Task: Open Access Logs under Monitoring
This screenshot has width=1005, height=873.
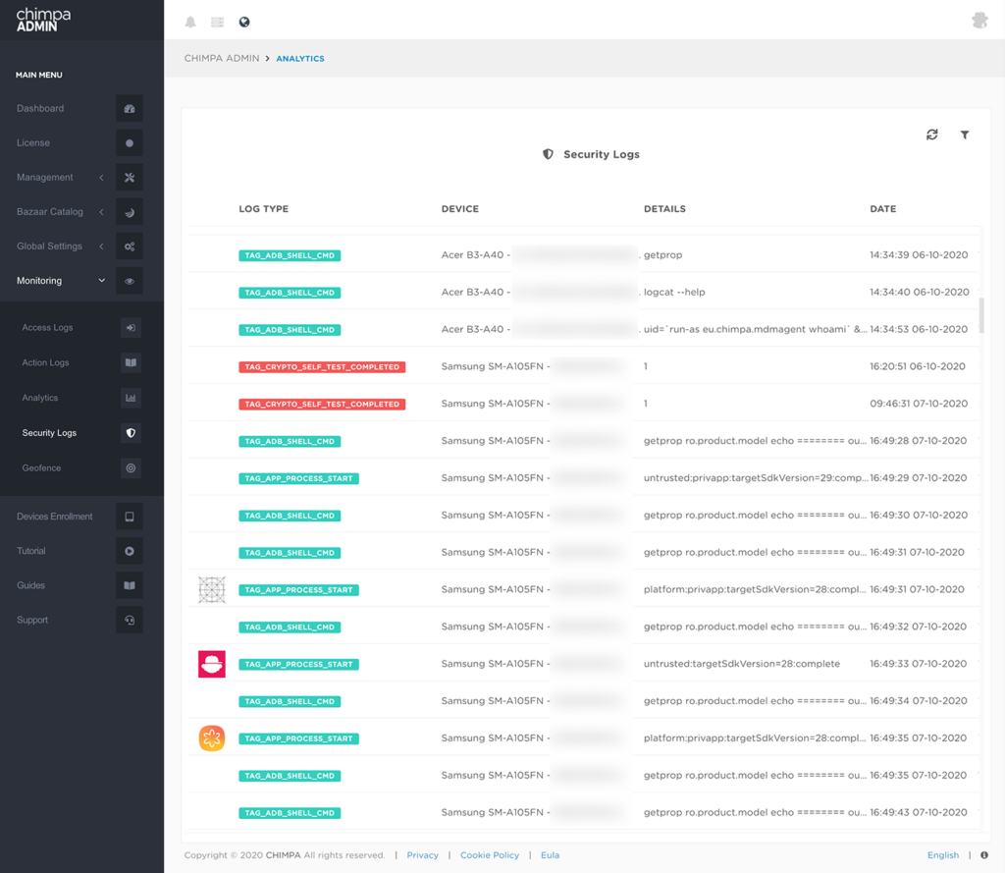Action: 47,328
